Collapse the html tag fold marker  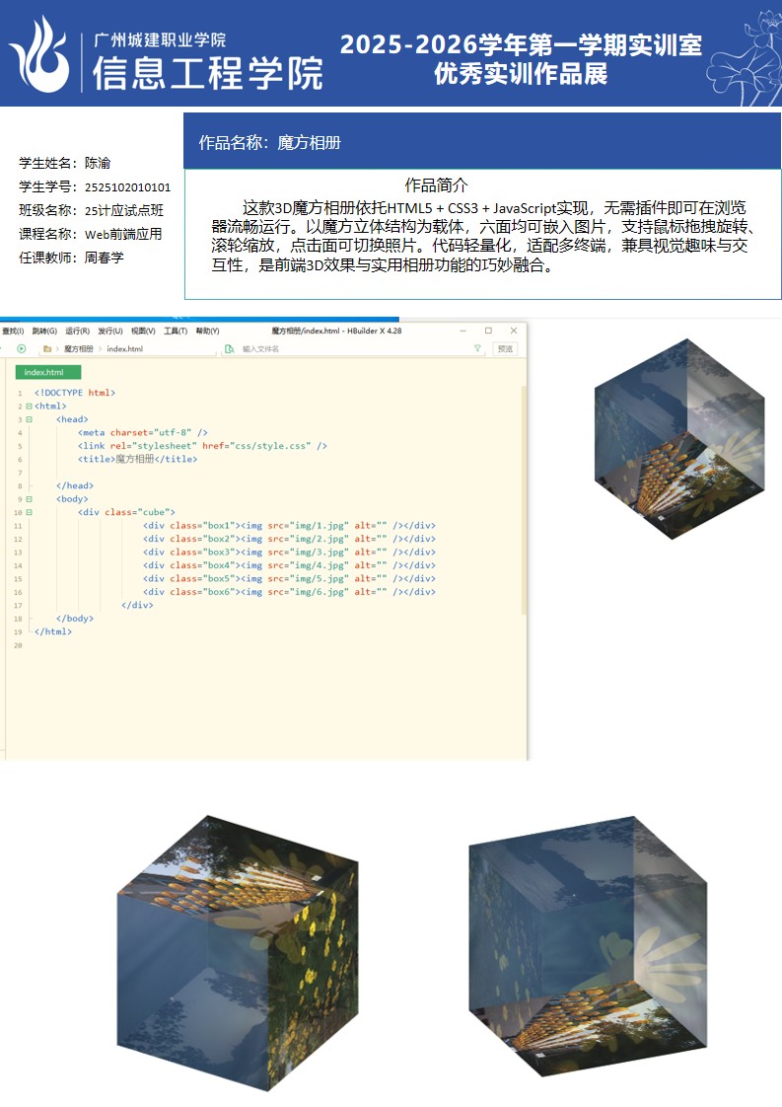click(x=29, y=406)
